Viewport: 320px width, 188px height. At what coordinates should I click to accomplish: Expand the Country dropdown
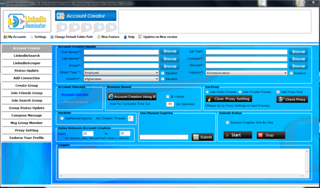point(156,79)
